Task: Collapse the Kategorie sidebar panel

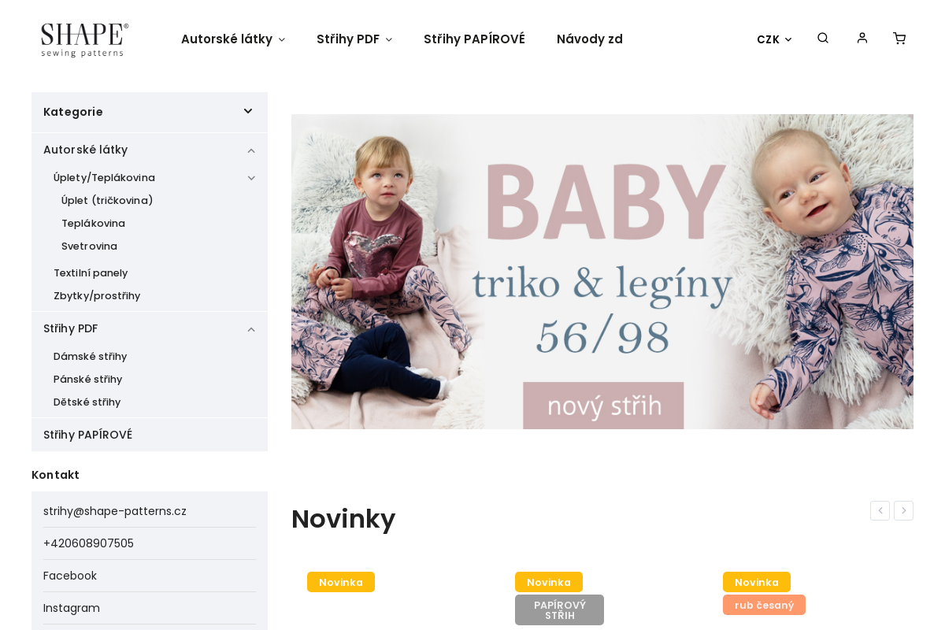Action: pyautogui.click(x=248, y=112)
